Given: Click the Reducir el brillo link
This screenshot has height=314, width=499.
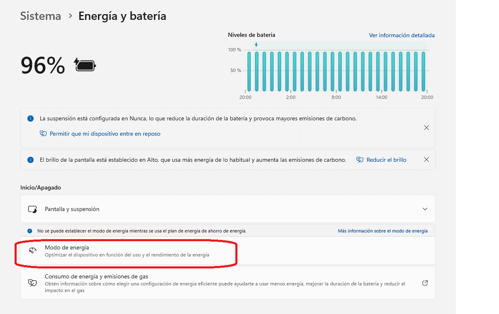Looking at the screenshot, I should tap(386, 160).
